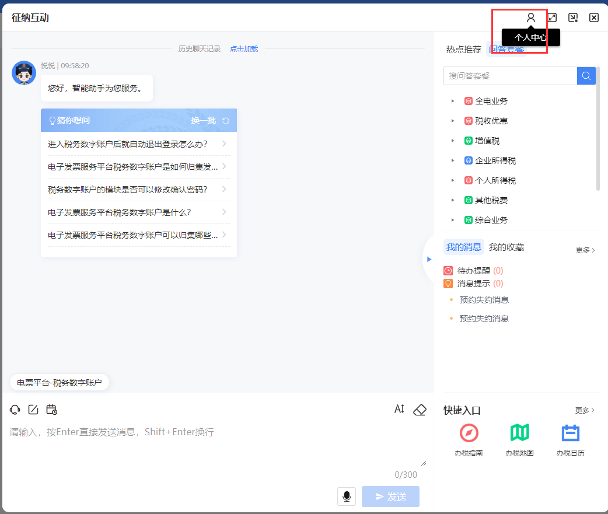
Task: Click the red icon beside 全电业务
Action: 468,101
